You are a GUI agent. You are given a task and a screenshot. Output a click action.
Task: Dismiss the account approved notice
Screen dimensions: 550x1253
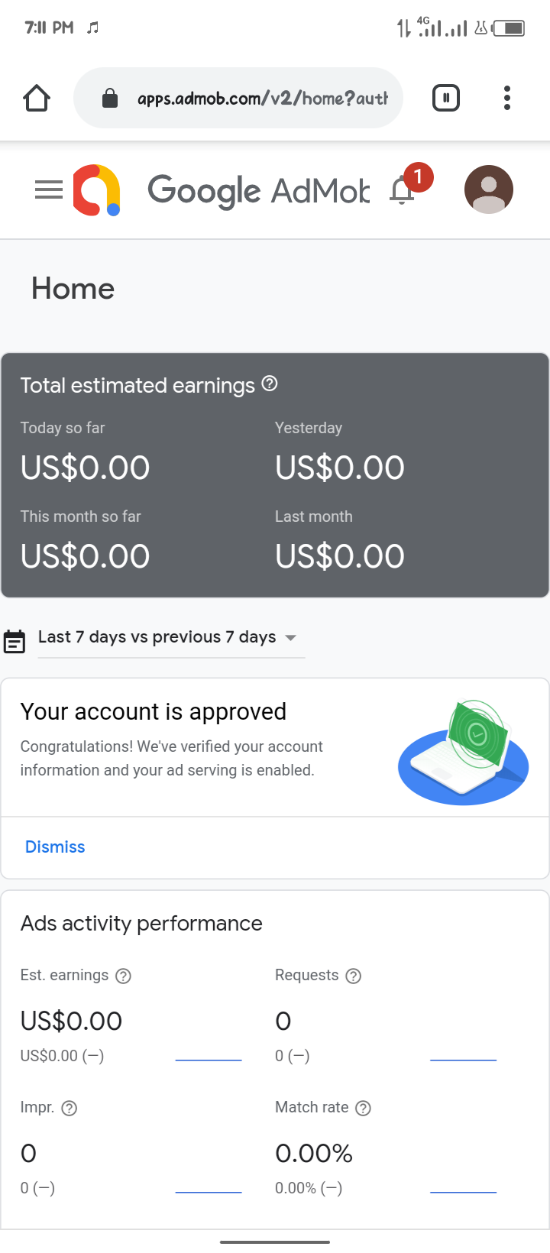[x=54, y=847]
